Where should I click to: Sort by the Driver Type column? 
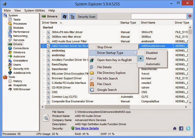182,23
